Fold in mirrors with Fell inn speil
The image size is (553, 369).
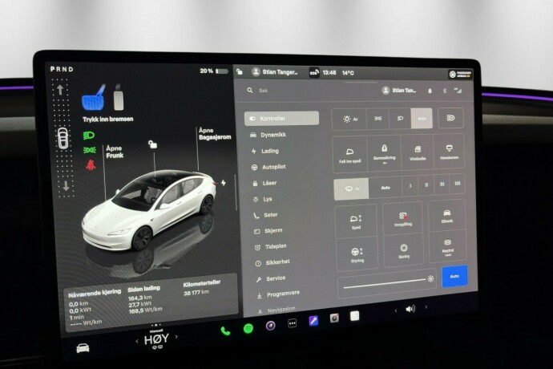pos(350,154)
